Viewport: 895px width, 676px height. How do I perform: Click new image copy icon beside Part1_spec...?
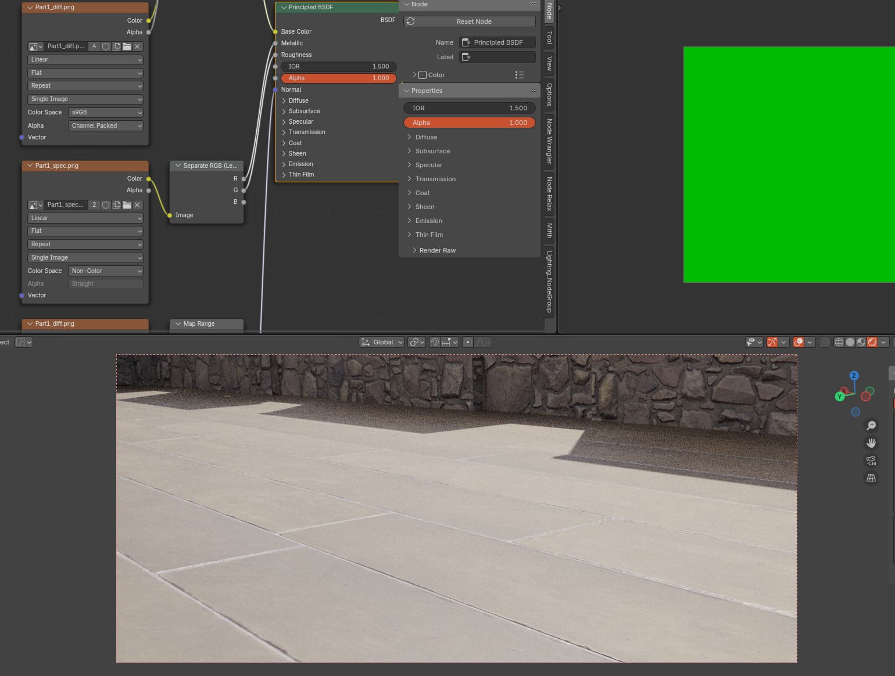click(x=116, y=205)
